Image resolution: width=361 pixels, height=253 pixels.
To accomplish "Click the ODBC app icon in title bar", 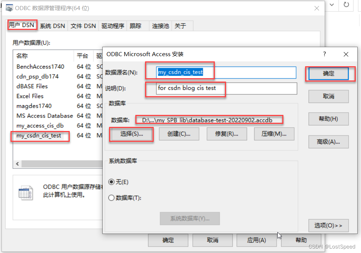I will (x=9, y=8).
